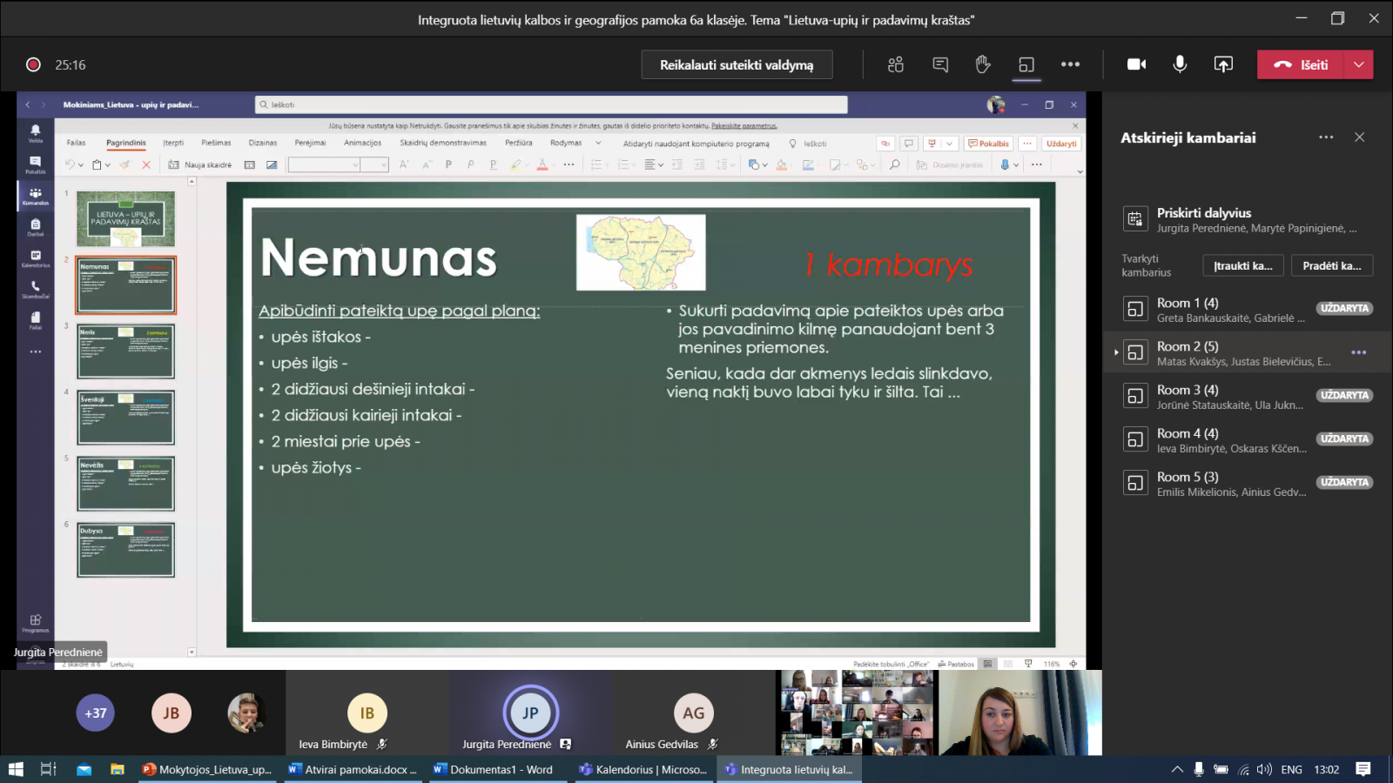
Task: Expand the Room 2 (5) row arrow
Action: click(1116, 352)
